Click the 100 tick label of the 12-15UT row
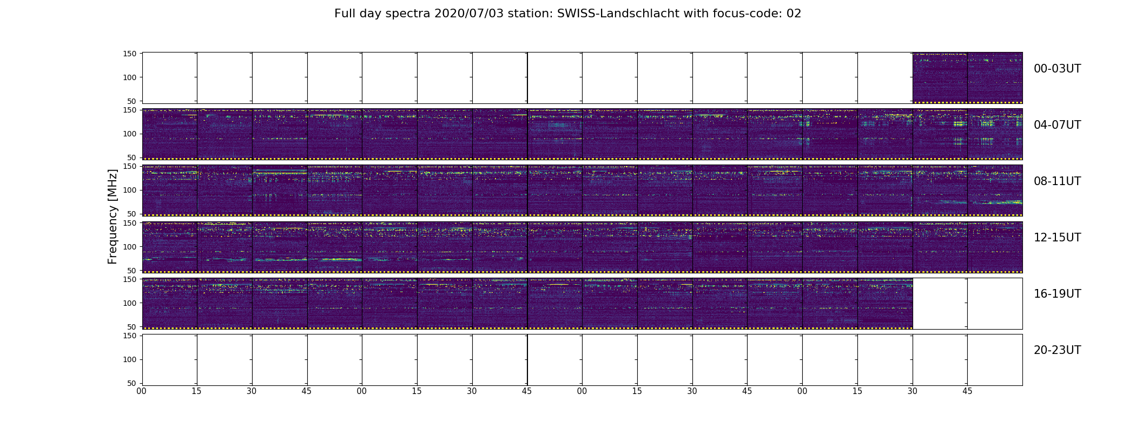1136x433 pixels. pos(130,247)
